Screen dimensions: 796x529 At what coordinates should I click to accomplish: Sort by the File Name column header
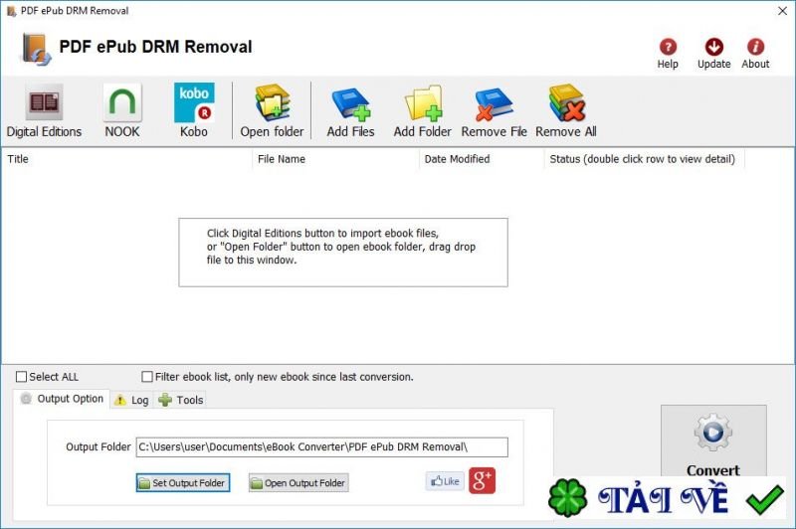click(335, 159)
